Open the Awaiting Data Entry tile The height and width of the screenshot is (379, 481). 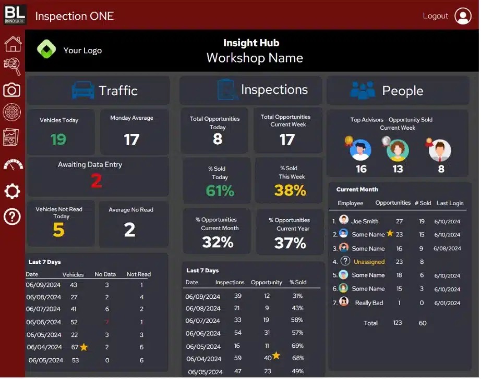click(x=98, y=176)
